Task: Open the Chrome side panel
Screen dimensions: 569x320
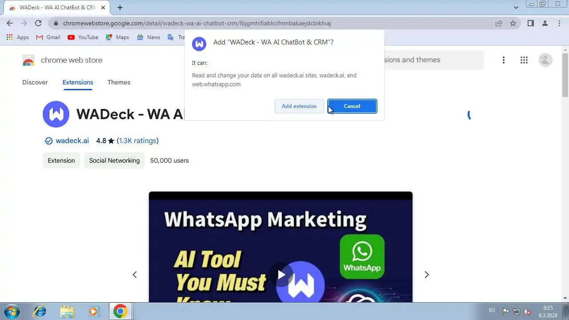Action: [530, 23]
